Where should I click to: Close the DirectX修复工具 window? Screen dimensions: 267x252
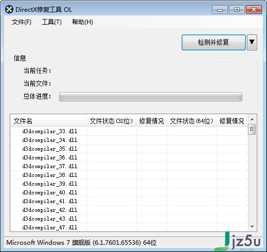[x=254, y=10]
